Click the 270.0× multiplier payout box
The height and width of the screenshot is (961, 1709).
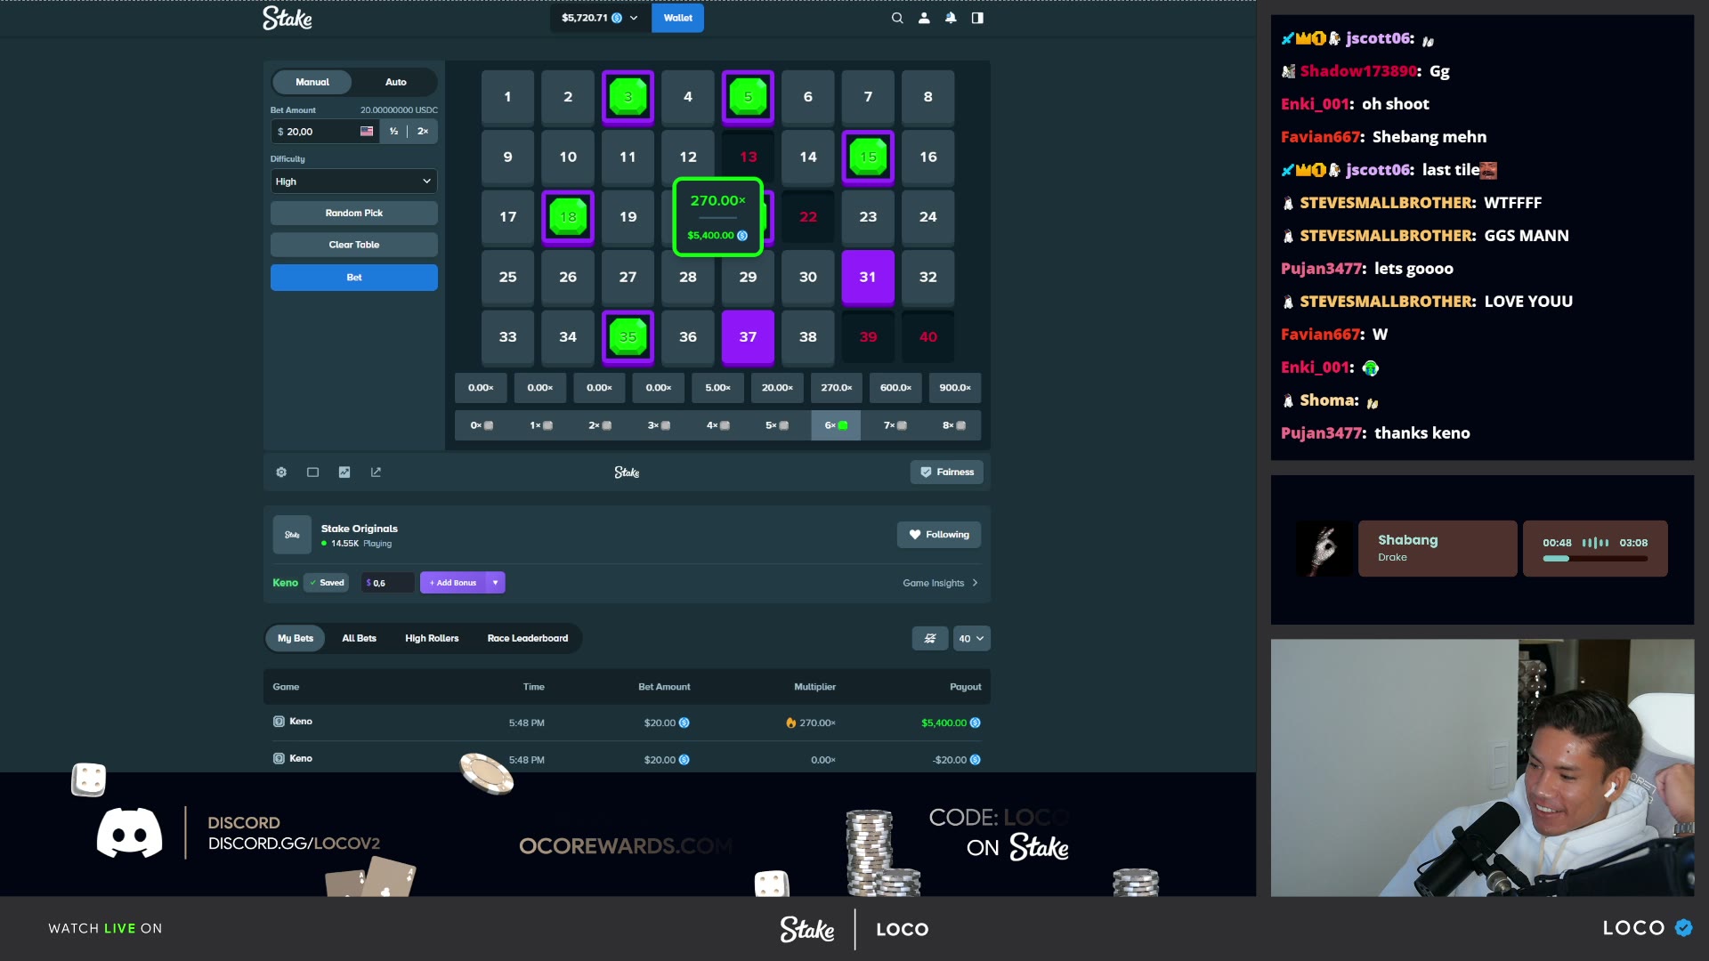pyautogui.click(x=837, y=388)
